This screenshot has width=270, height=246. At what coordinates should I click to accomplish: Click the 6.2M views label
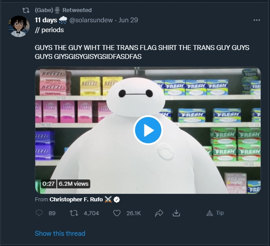pyautogui.click(x=73, y=184)
